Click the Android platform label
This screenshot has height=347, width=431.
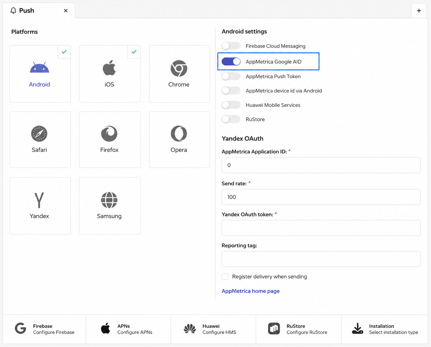[39, 84]
